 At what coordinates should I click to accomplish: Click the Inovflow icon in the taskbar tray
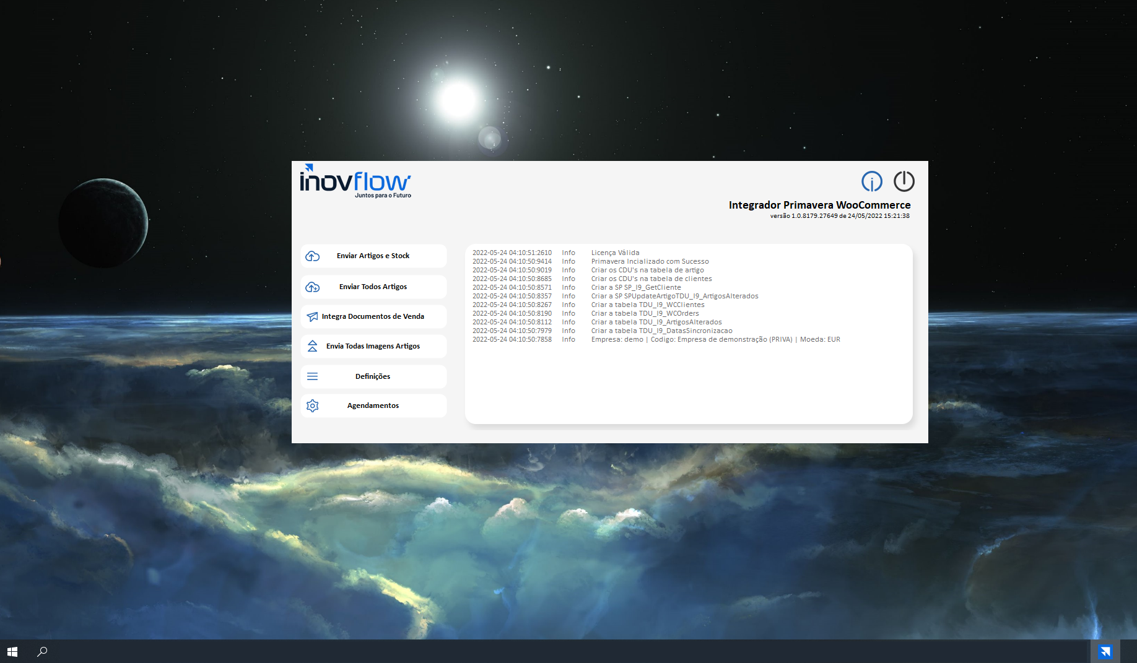[1105, 651]
